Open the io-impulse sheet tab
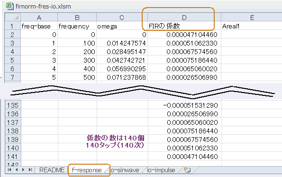 point(161,170)
